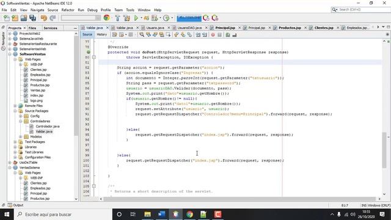
Task: Open File Explorer from the taskbar
Action: pyautogui.click(x=148, y=215)
